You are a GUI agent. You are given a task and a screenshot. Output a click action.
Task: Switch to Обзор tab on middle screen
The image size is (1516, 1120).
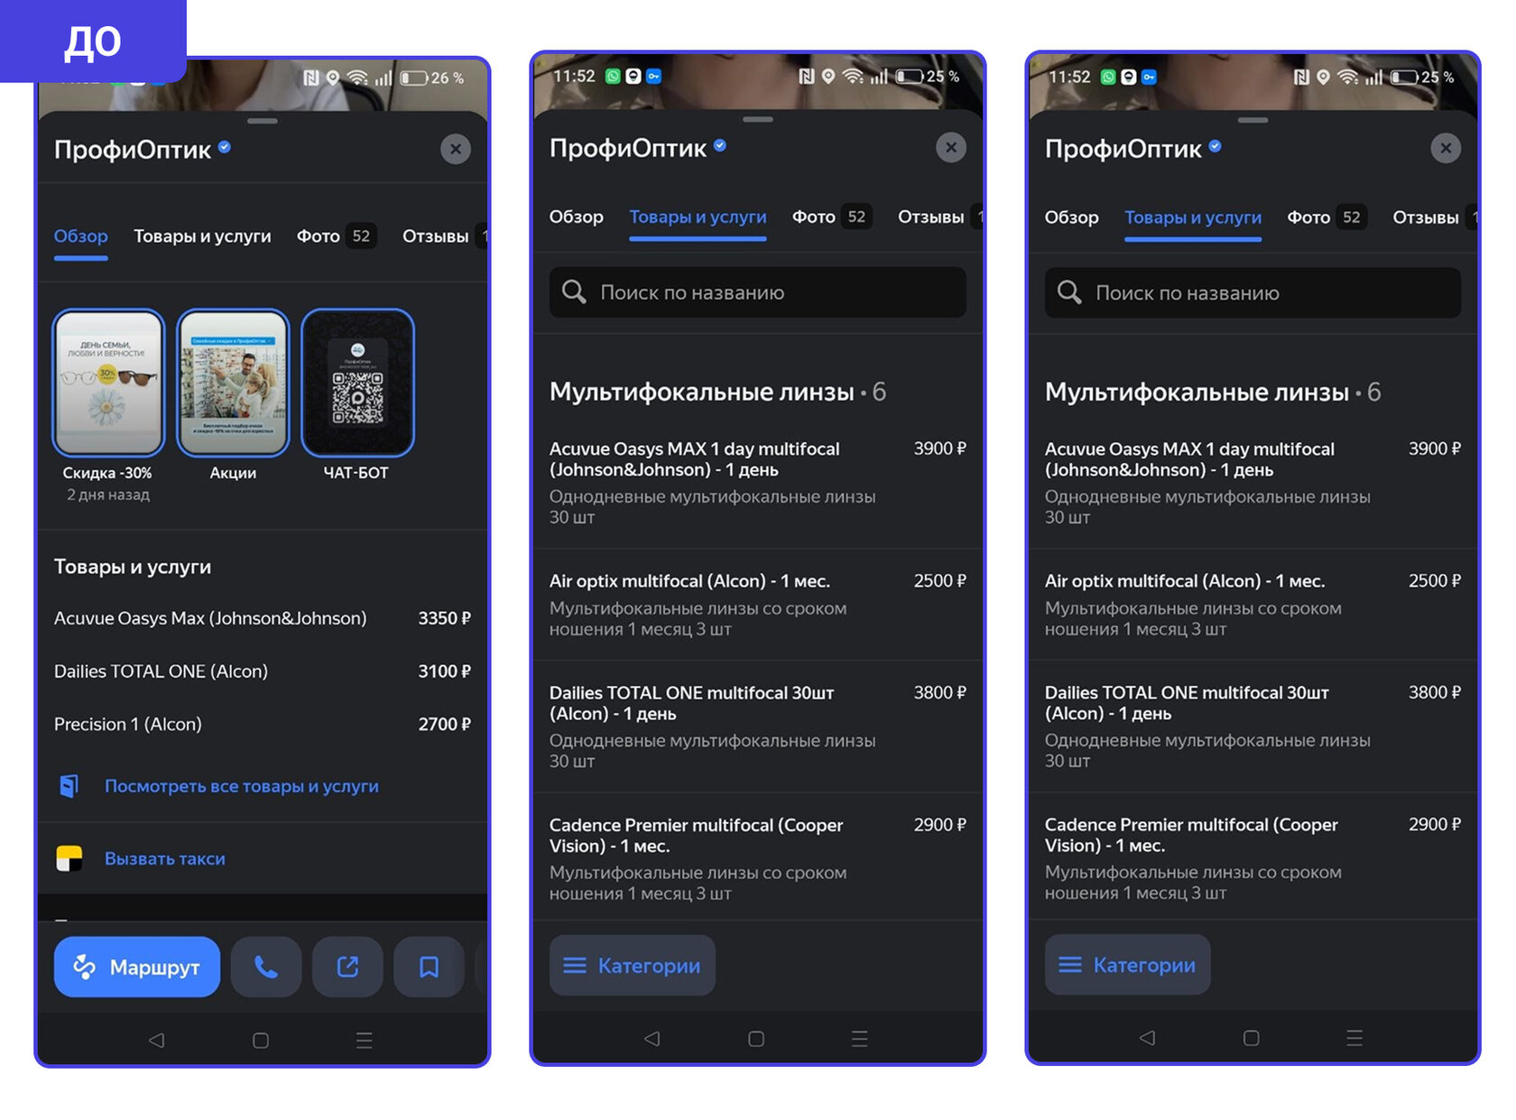[577, 217]
